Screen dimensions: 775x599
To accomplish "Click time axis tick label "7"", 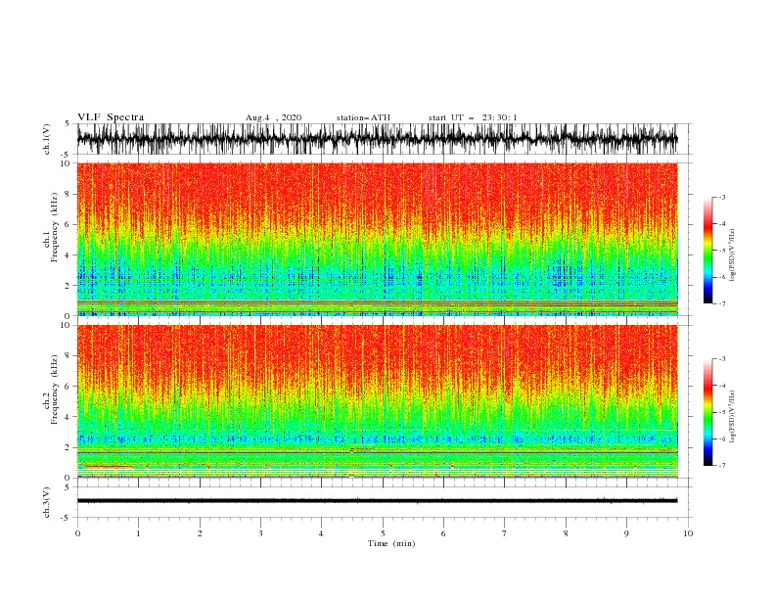I will point(505,533).
